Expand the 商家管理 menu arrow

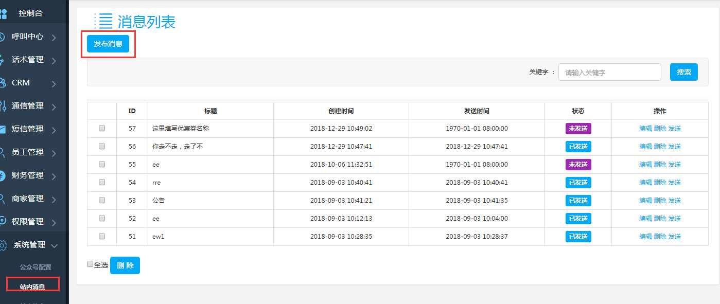[54, 200]
